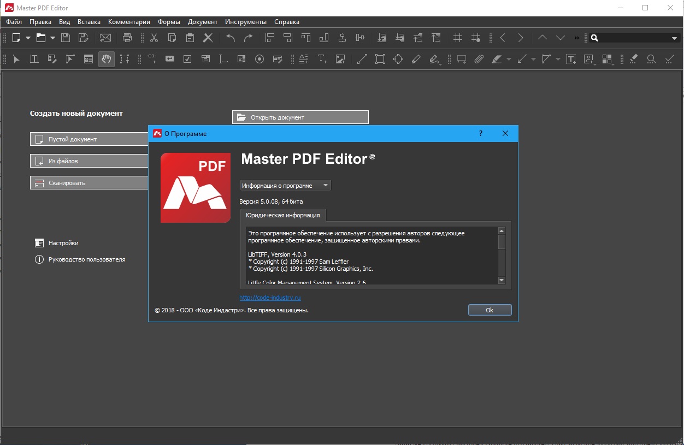This screenshot has width=684, height=445.
Task: Click the Save floppy disk icon
Action: coord(66,38)
